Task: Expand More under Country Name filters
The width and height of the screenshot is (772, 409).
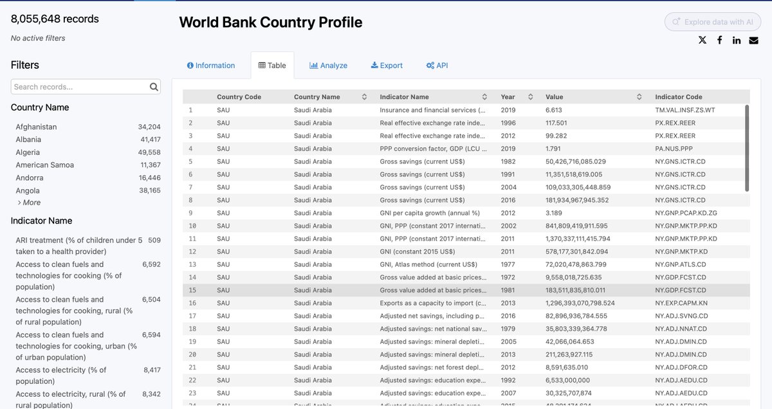Action: pyautogui.click(x=30, y=203)
